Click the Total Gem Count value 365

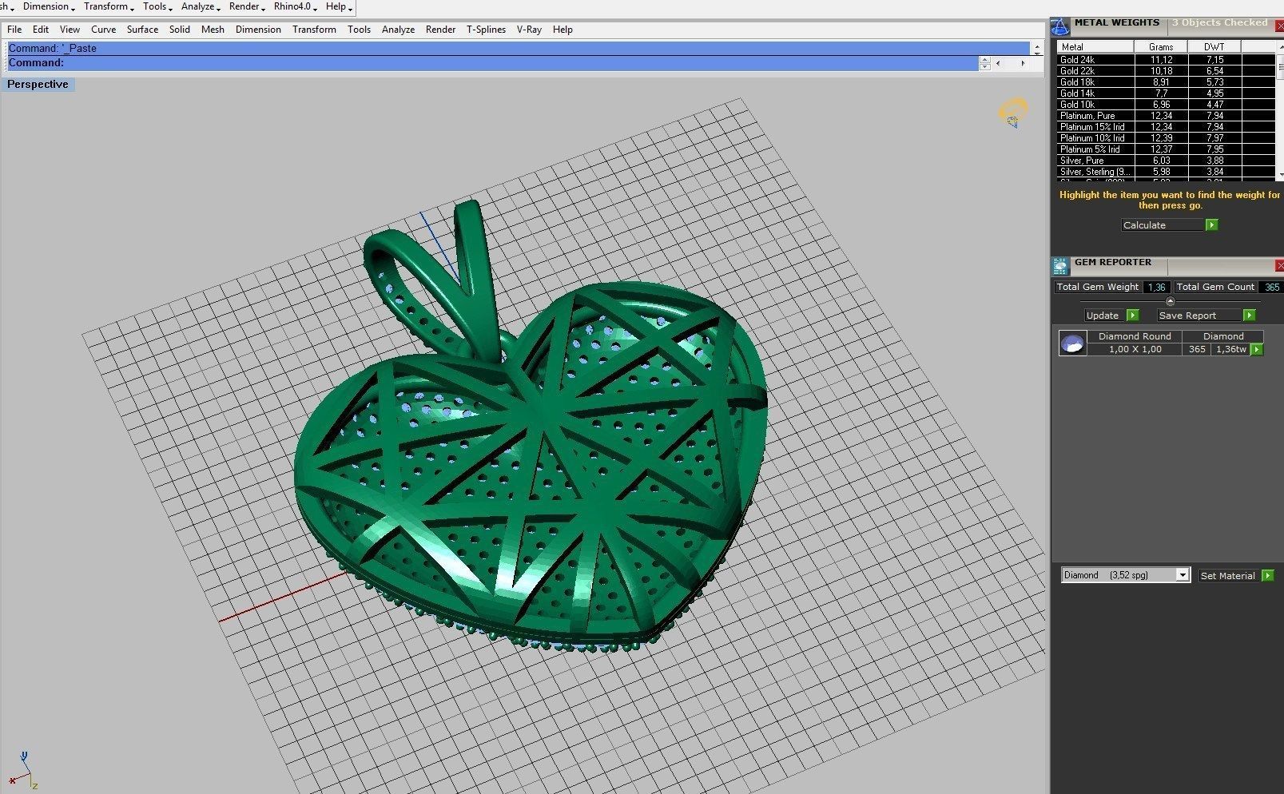pos(1271,288)
